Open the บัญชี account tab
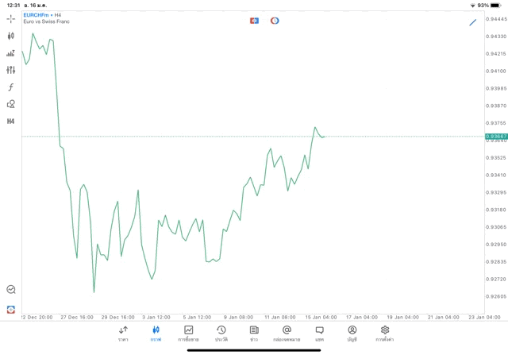 [352, 333]
